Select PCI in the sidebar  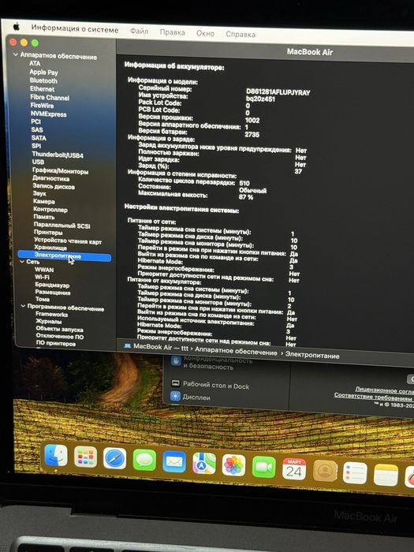pos(36,121)
